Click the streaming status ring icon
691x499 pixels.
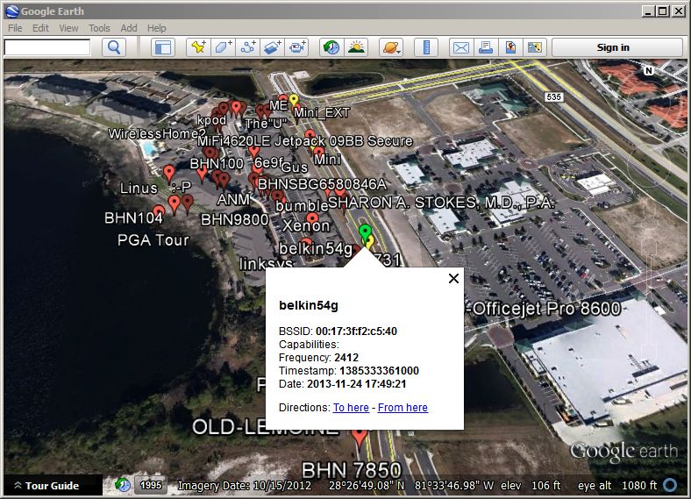point(670,485)
